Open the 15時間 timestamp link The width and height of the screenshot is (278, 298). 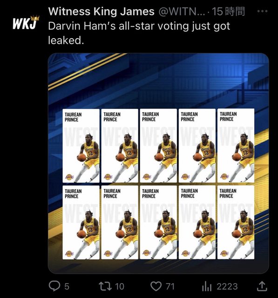tap(228, 11)
